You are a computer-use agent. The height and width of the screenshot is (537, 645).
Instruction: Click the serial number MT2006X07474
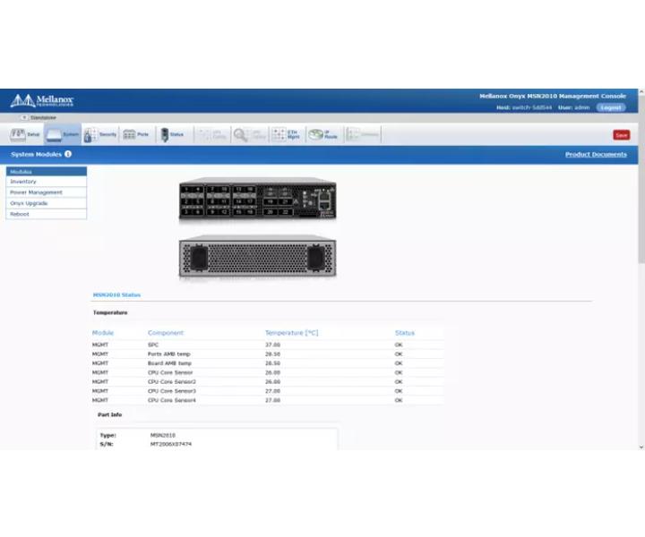click(171, 444)
